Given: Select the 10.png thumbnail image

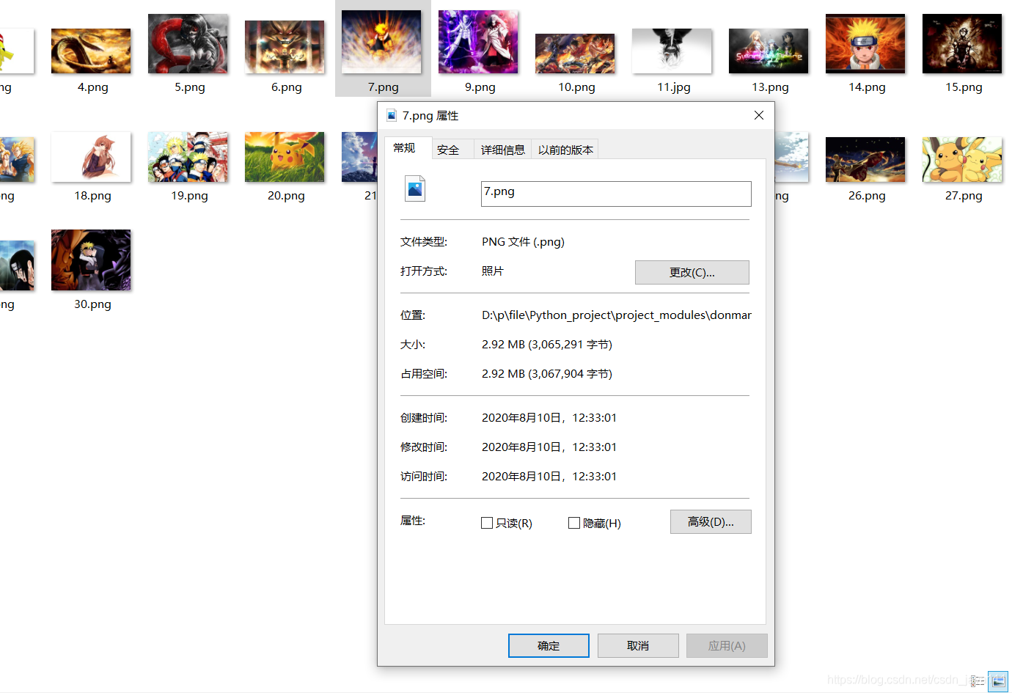Looking at the screenshot, I should [575, 54].
